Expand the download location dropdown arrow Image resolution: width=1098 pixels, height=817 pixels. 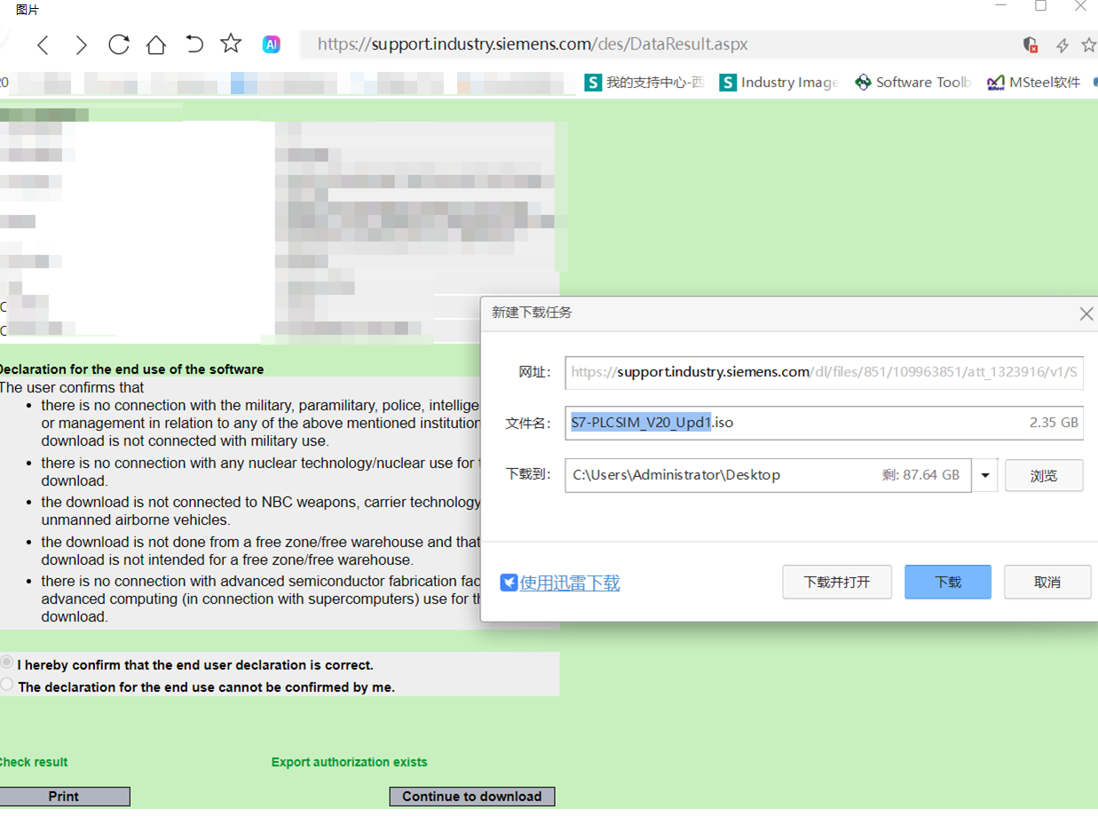point(985,475)
